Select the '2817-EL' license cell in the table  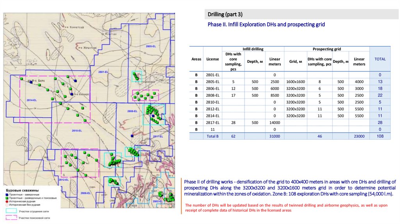point(212,123)
